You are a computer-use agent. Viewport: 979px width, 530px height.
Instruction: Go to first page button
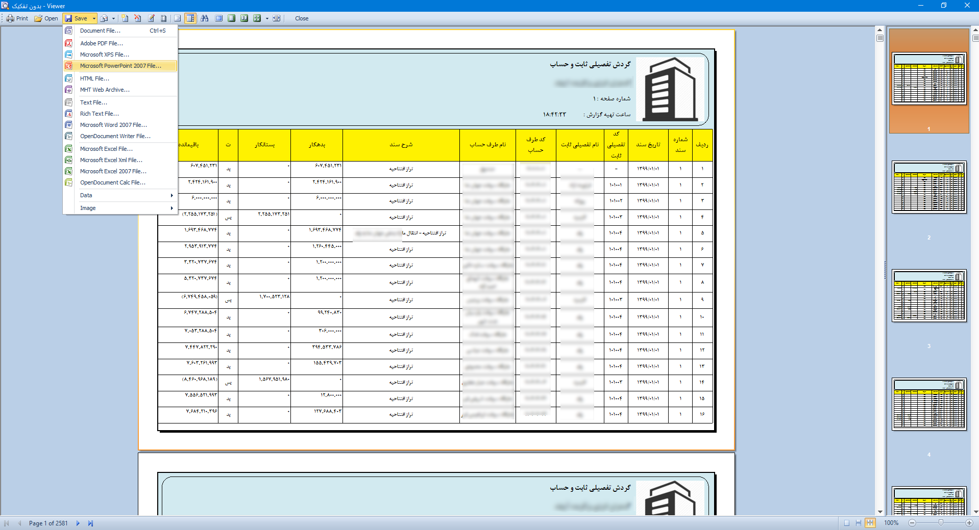[x=7, y=523]
